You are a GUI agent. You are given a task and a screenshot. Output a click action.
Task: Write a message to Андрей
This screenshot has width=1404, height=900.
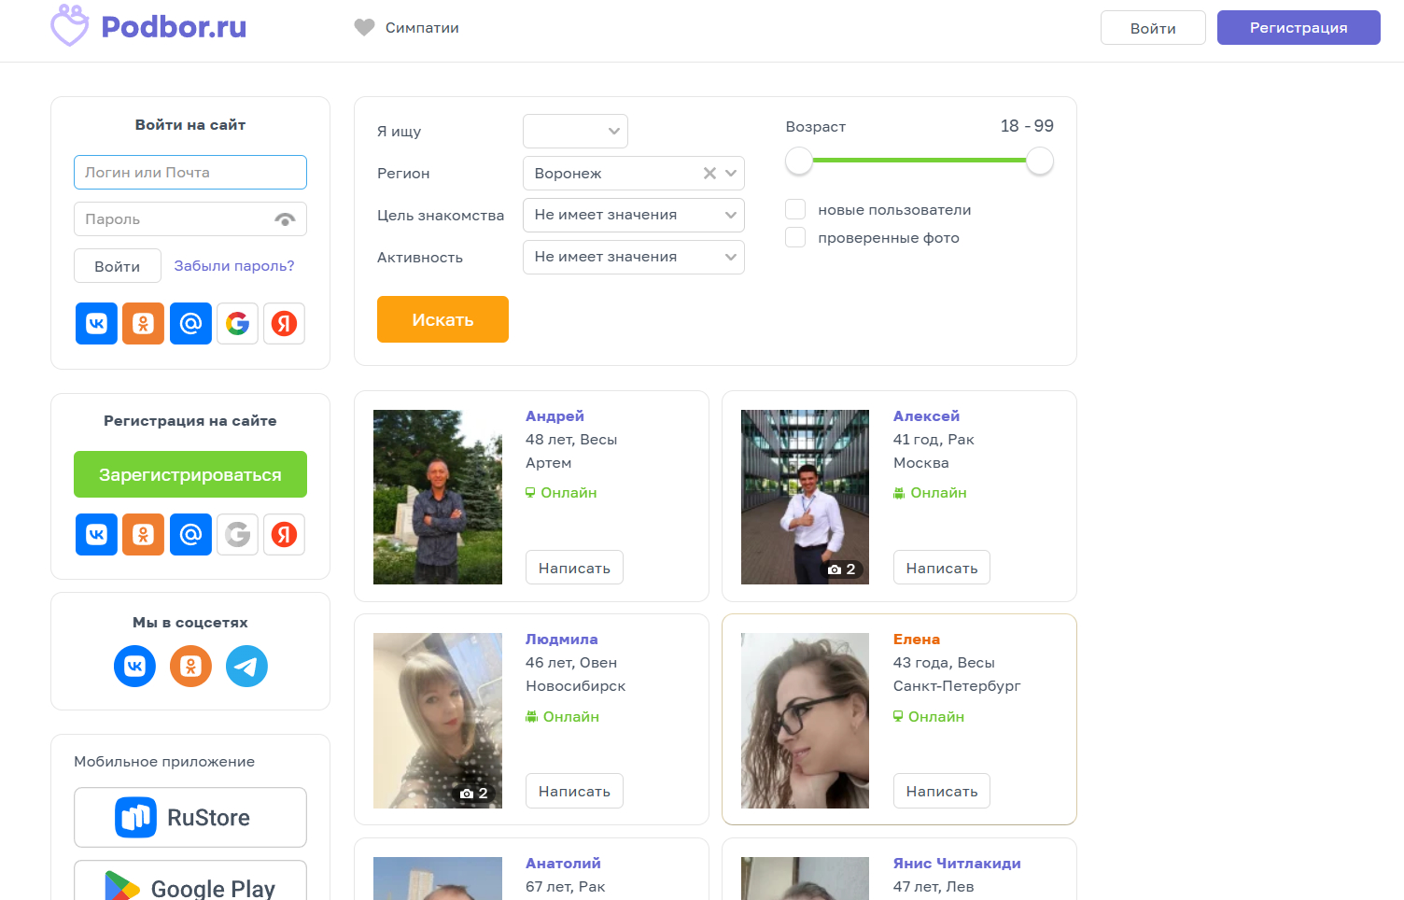pyautogui.click(x=574, y=568)
